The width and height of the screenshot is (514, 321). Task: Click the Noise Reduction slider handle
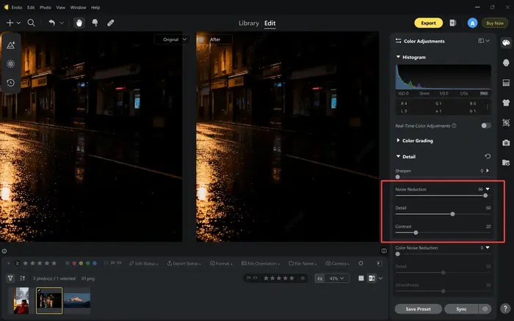(485, 196)
